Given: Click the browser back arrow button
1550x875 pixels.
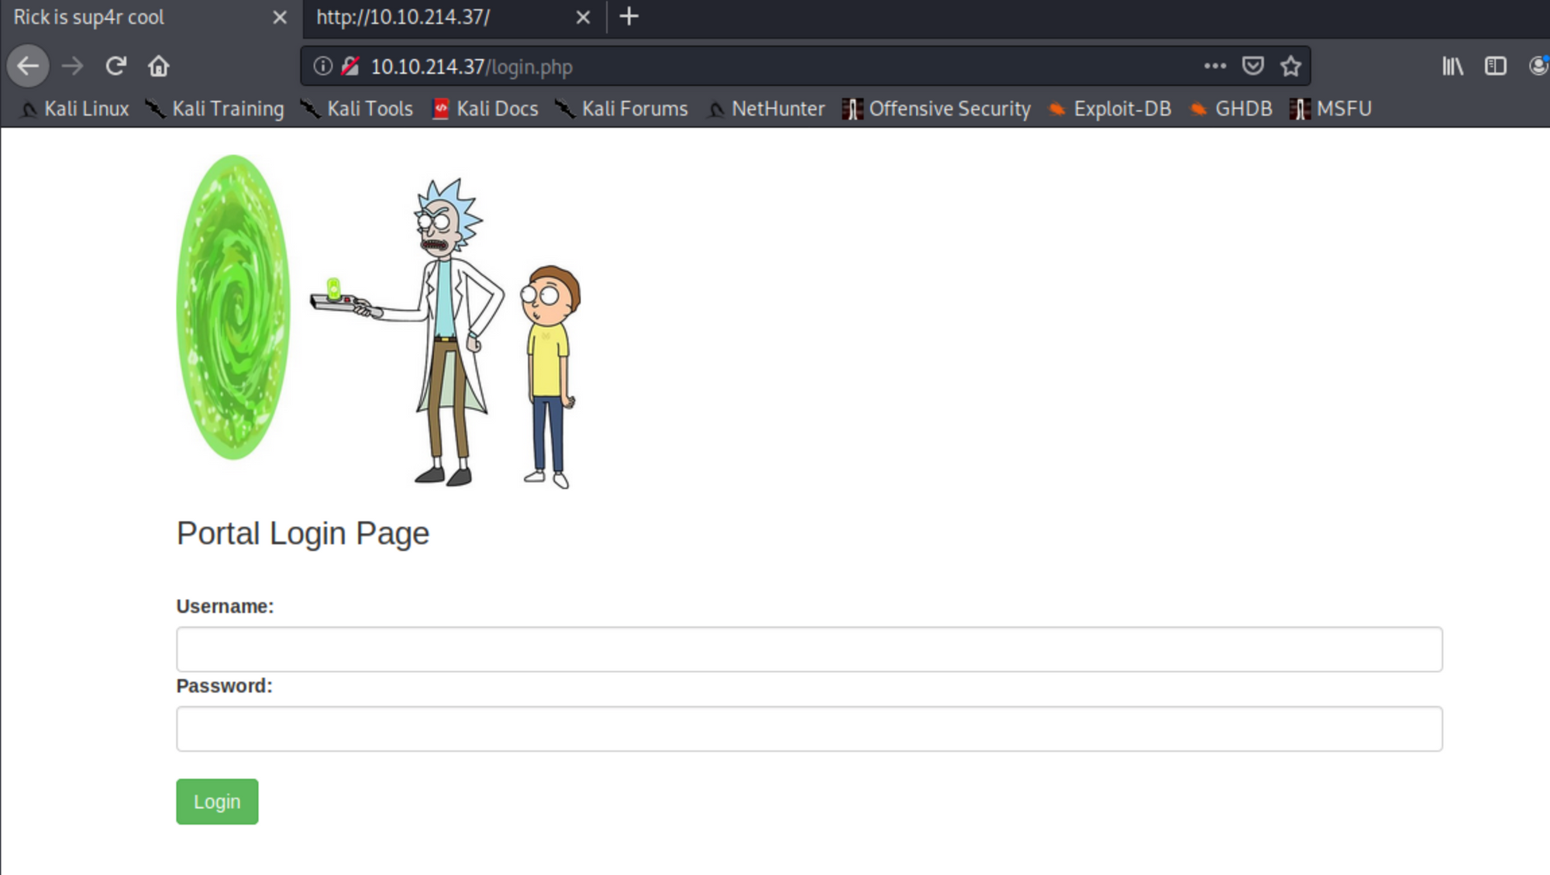Looking at the screenshot, I should 28,67.
